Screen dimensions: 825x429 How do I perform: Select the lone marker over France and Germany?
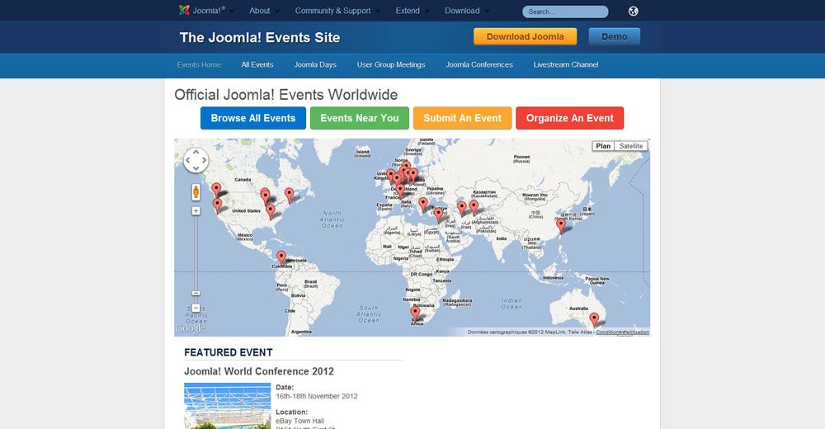point(400,191)
